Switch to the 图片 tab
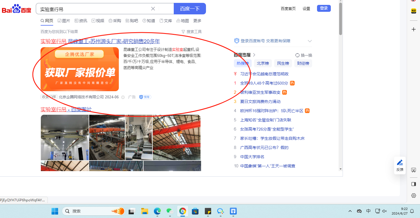The image size is (420, 218). point(64,21)
